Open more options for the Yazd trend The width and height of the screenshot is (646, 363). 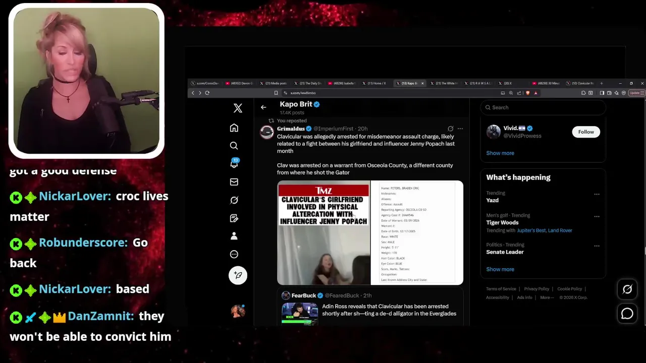point(597,194)
